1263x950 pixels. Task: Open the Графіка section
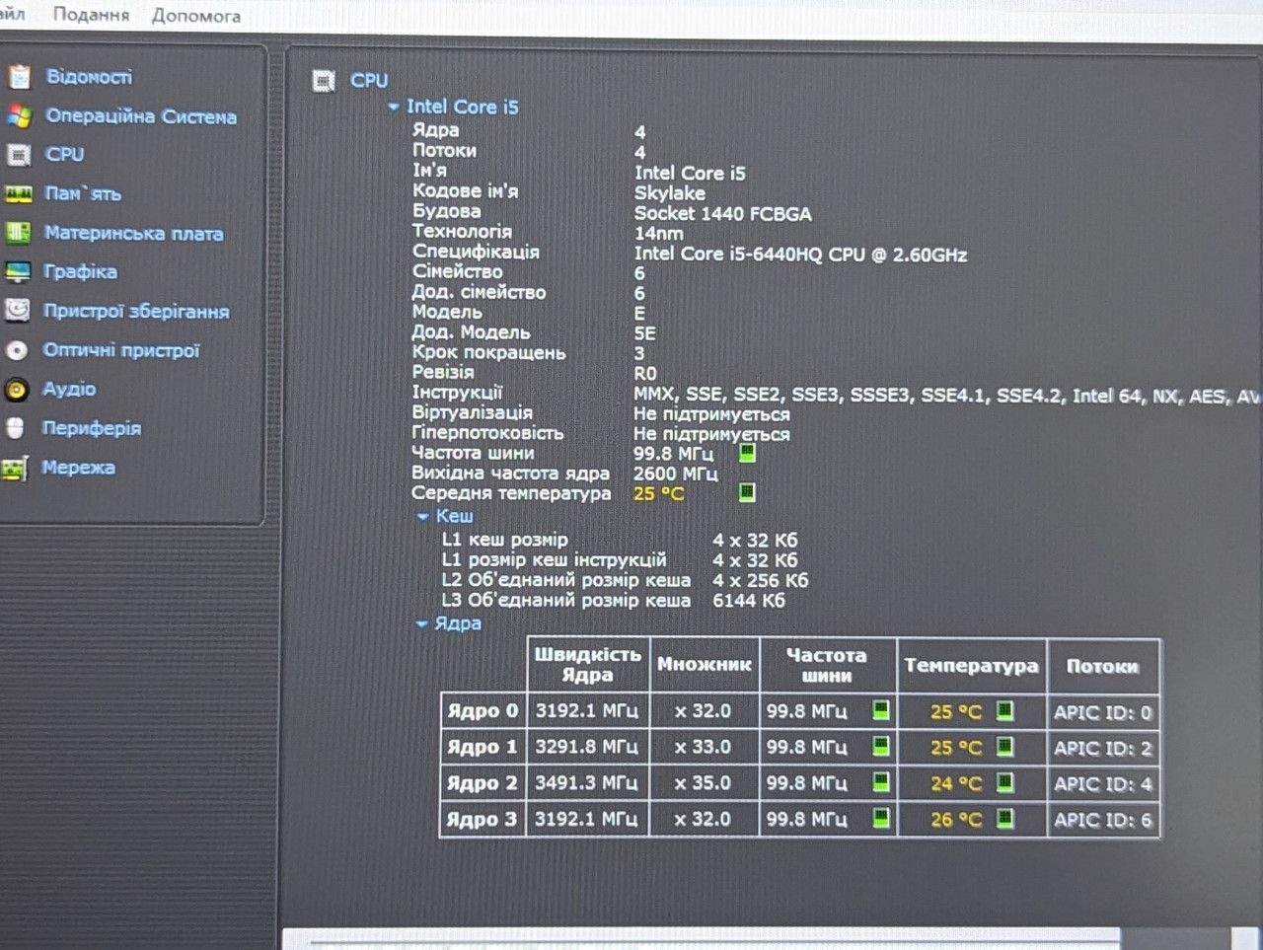point(80,272)
